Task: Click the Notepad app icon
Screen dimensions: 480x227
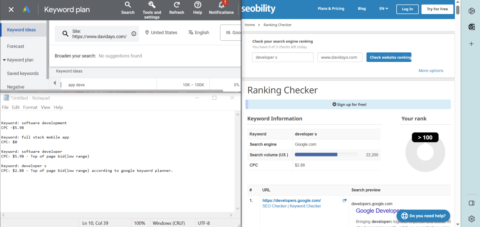Action: point(6,98)
